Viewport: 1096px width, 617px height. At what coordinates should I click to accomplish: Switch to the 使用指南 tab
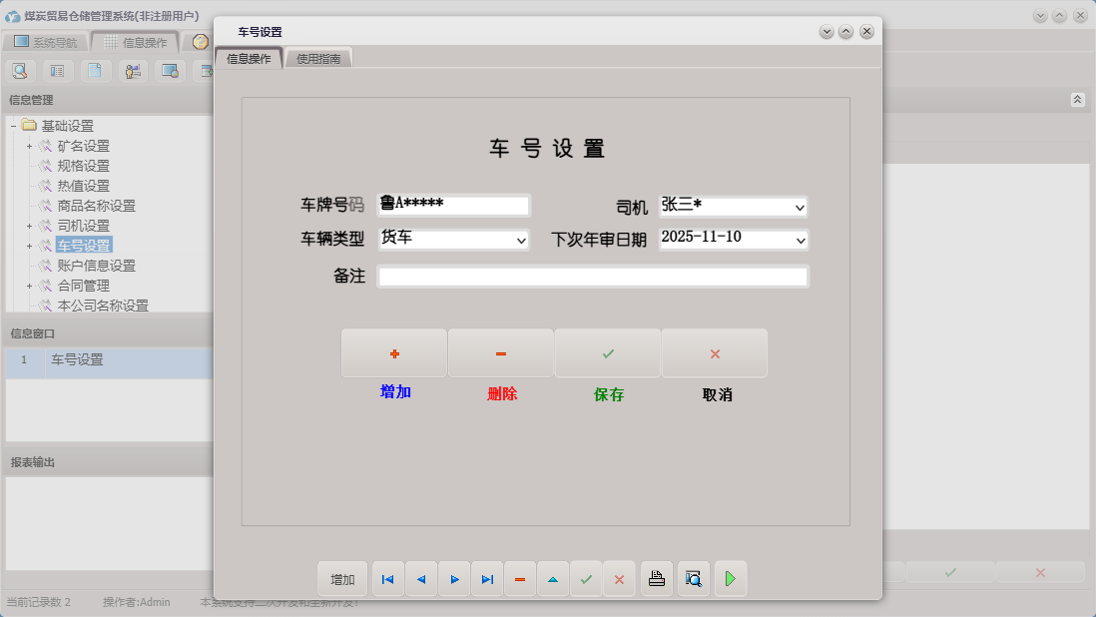[317, 57]
